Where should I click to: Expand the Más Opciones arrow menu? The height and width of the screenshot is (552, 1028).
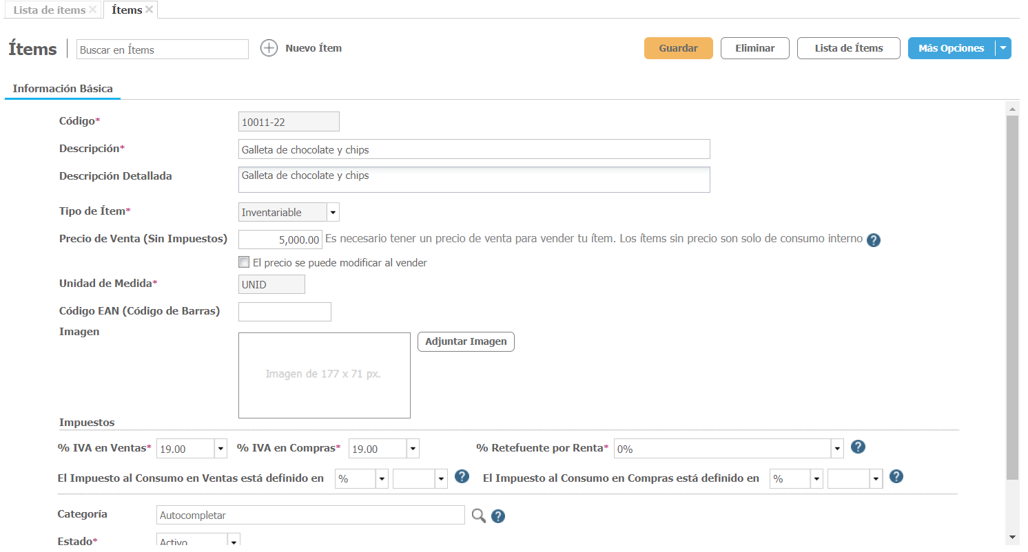[x=1003, y=48]
